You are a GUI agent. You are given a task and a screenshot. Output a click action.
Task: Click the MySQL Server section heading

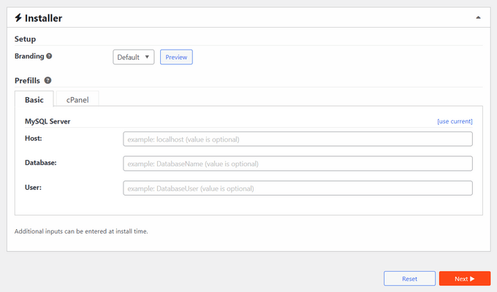48,121
